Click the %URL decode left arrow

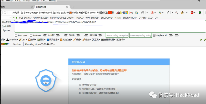coord(66,35)
